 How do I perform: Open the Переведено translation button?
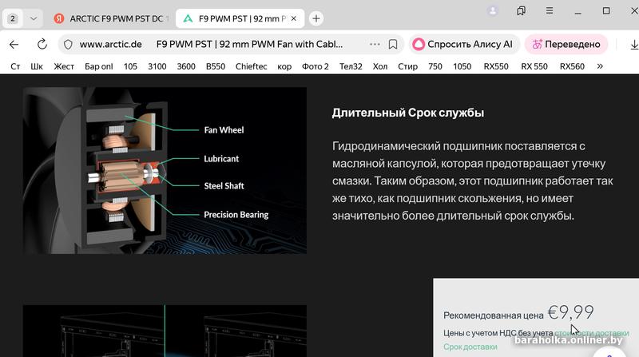coord(566,44)
